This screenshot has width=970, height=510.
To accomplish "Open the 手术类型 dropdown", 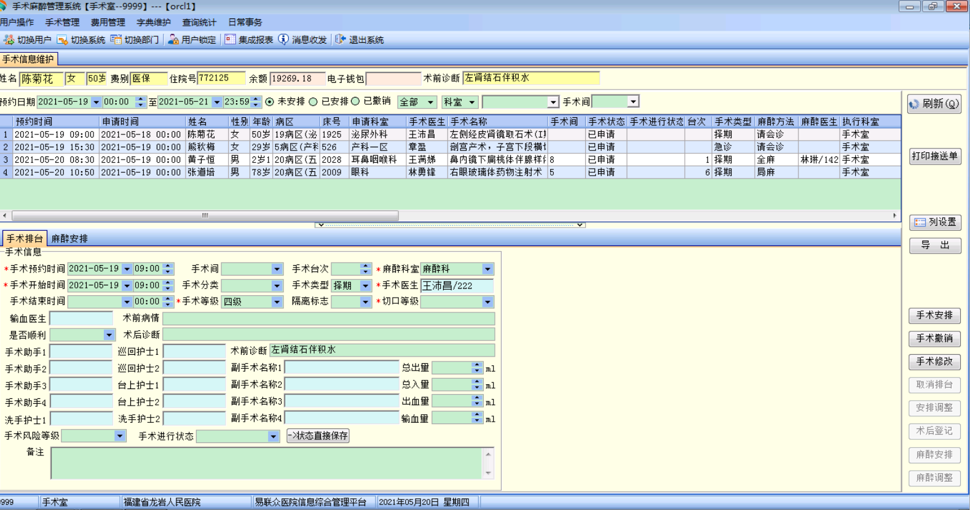I will click(365, 285).
